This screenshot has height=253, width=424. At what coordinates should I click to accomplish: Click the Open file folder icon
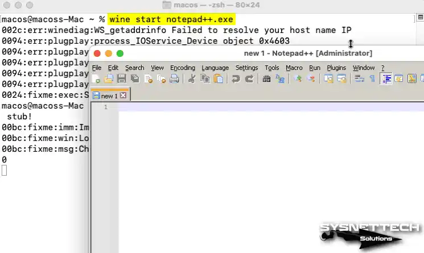pos(109,79)
